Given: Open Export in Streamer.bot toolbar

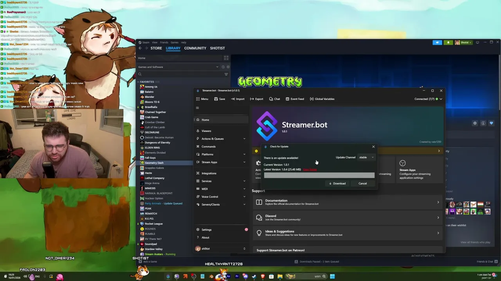Looking at the screenshot, I should [x=257, y=99].
